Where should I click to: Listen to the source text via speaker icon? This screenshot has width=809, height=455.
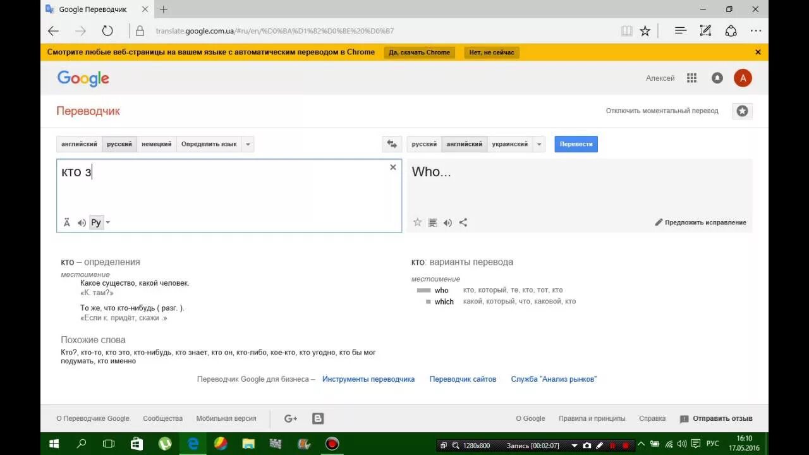(x=82, y=222)
